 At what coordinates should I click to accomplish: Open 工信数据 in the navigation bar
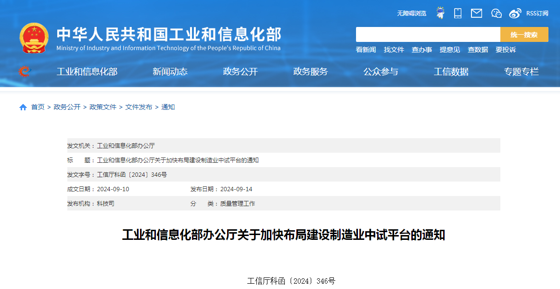(x=451, y=72)
